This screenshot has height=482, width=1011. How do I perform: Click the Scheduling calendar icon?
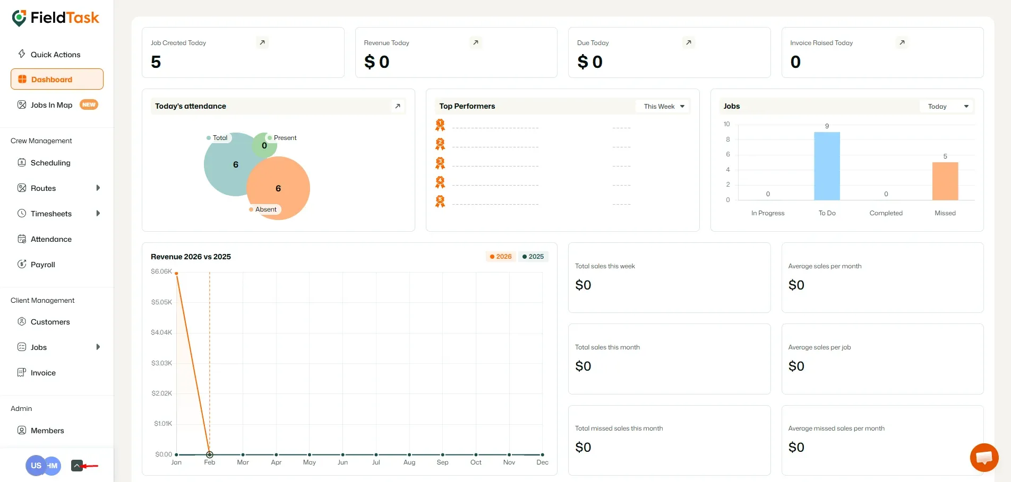(x=22, y=162)
